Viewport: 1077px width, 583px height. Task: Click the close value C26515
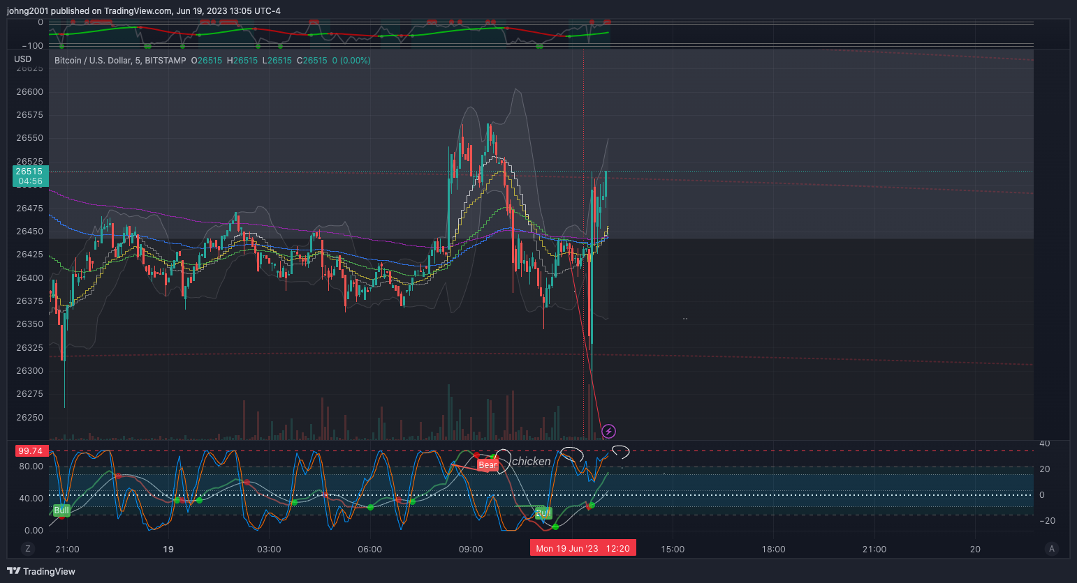click(312, 61)
